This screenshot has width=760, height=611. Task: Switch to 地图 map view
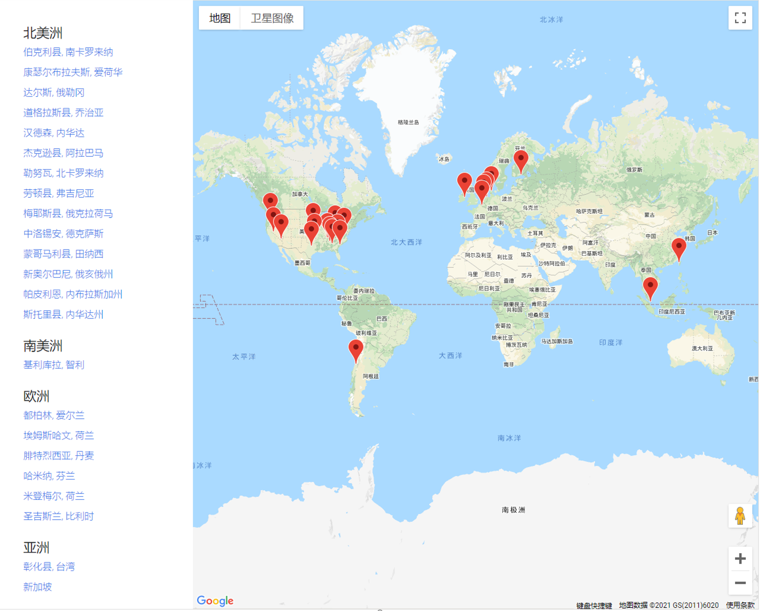click(220, 18)
